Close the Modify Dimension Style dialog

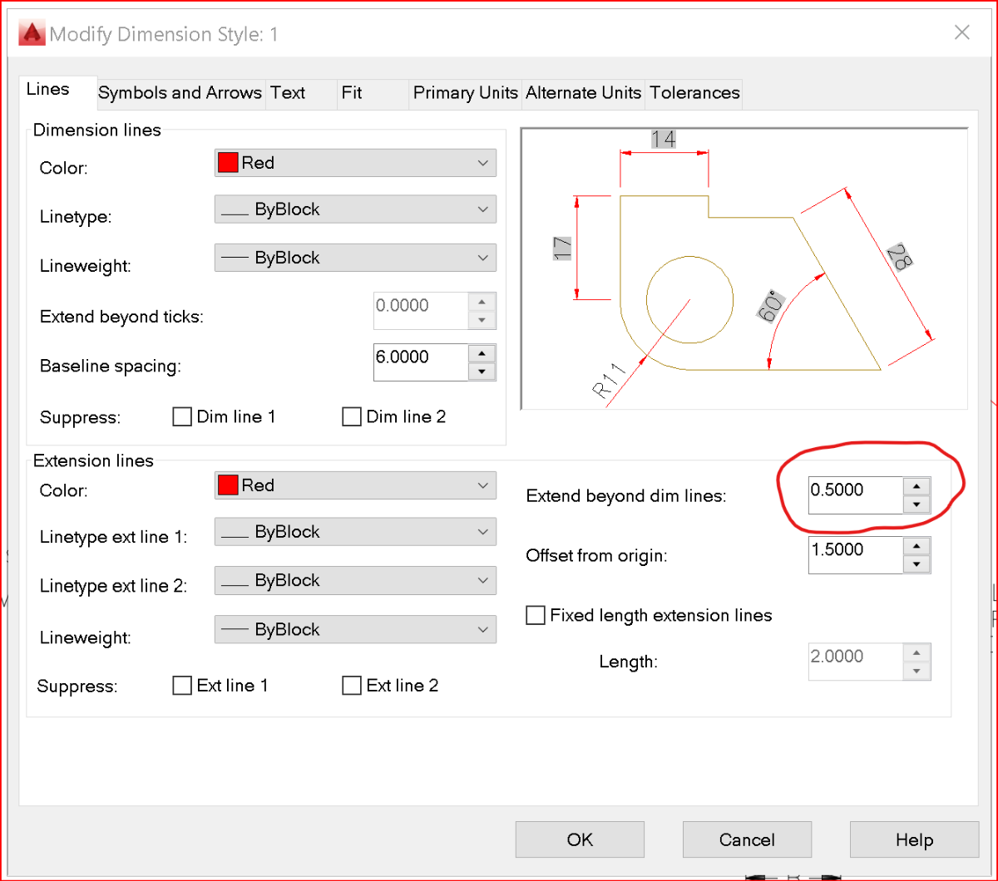coord(962,32)
